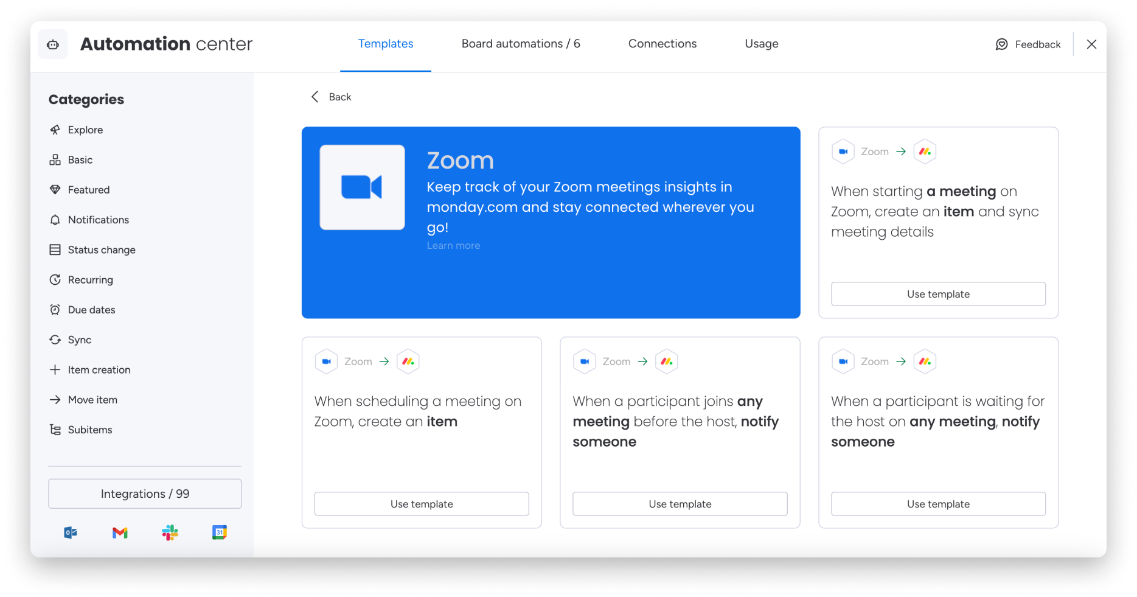Click the Back text link
The image size is (1137, 597).
340,97
